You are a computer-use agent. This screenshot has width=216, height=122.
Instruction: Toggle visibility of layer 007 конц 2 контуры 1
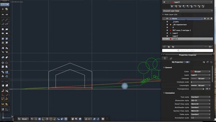click(167, 30)
